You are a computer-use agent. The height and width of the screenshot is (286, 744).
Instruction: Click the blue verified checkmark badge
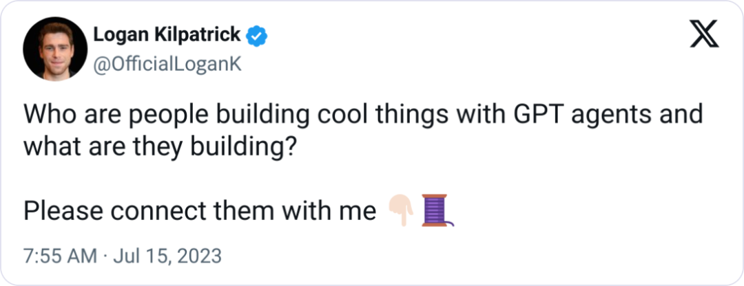(258, 34)
